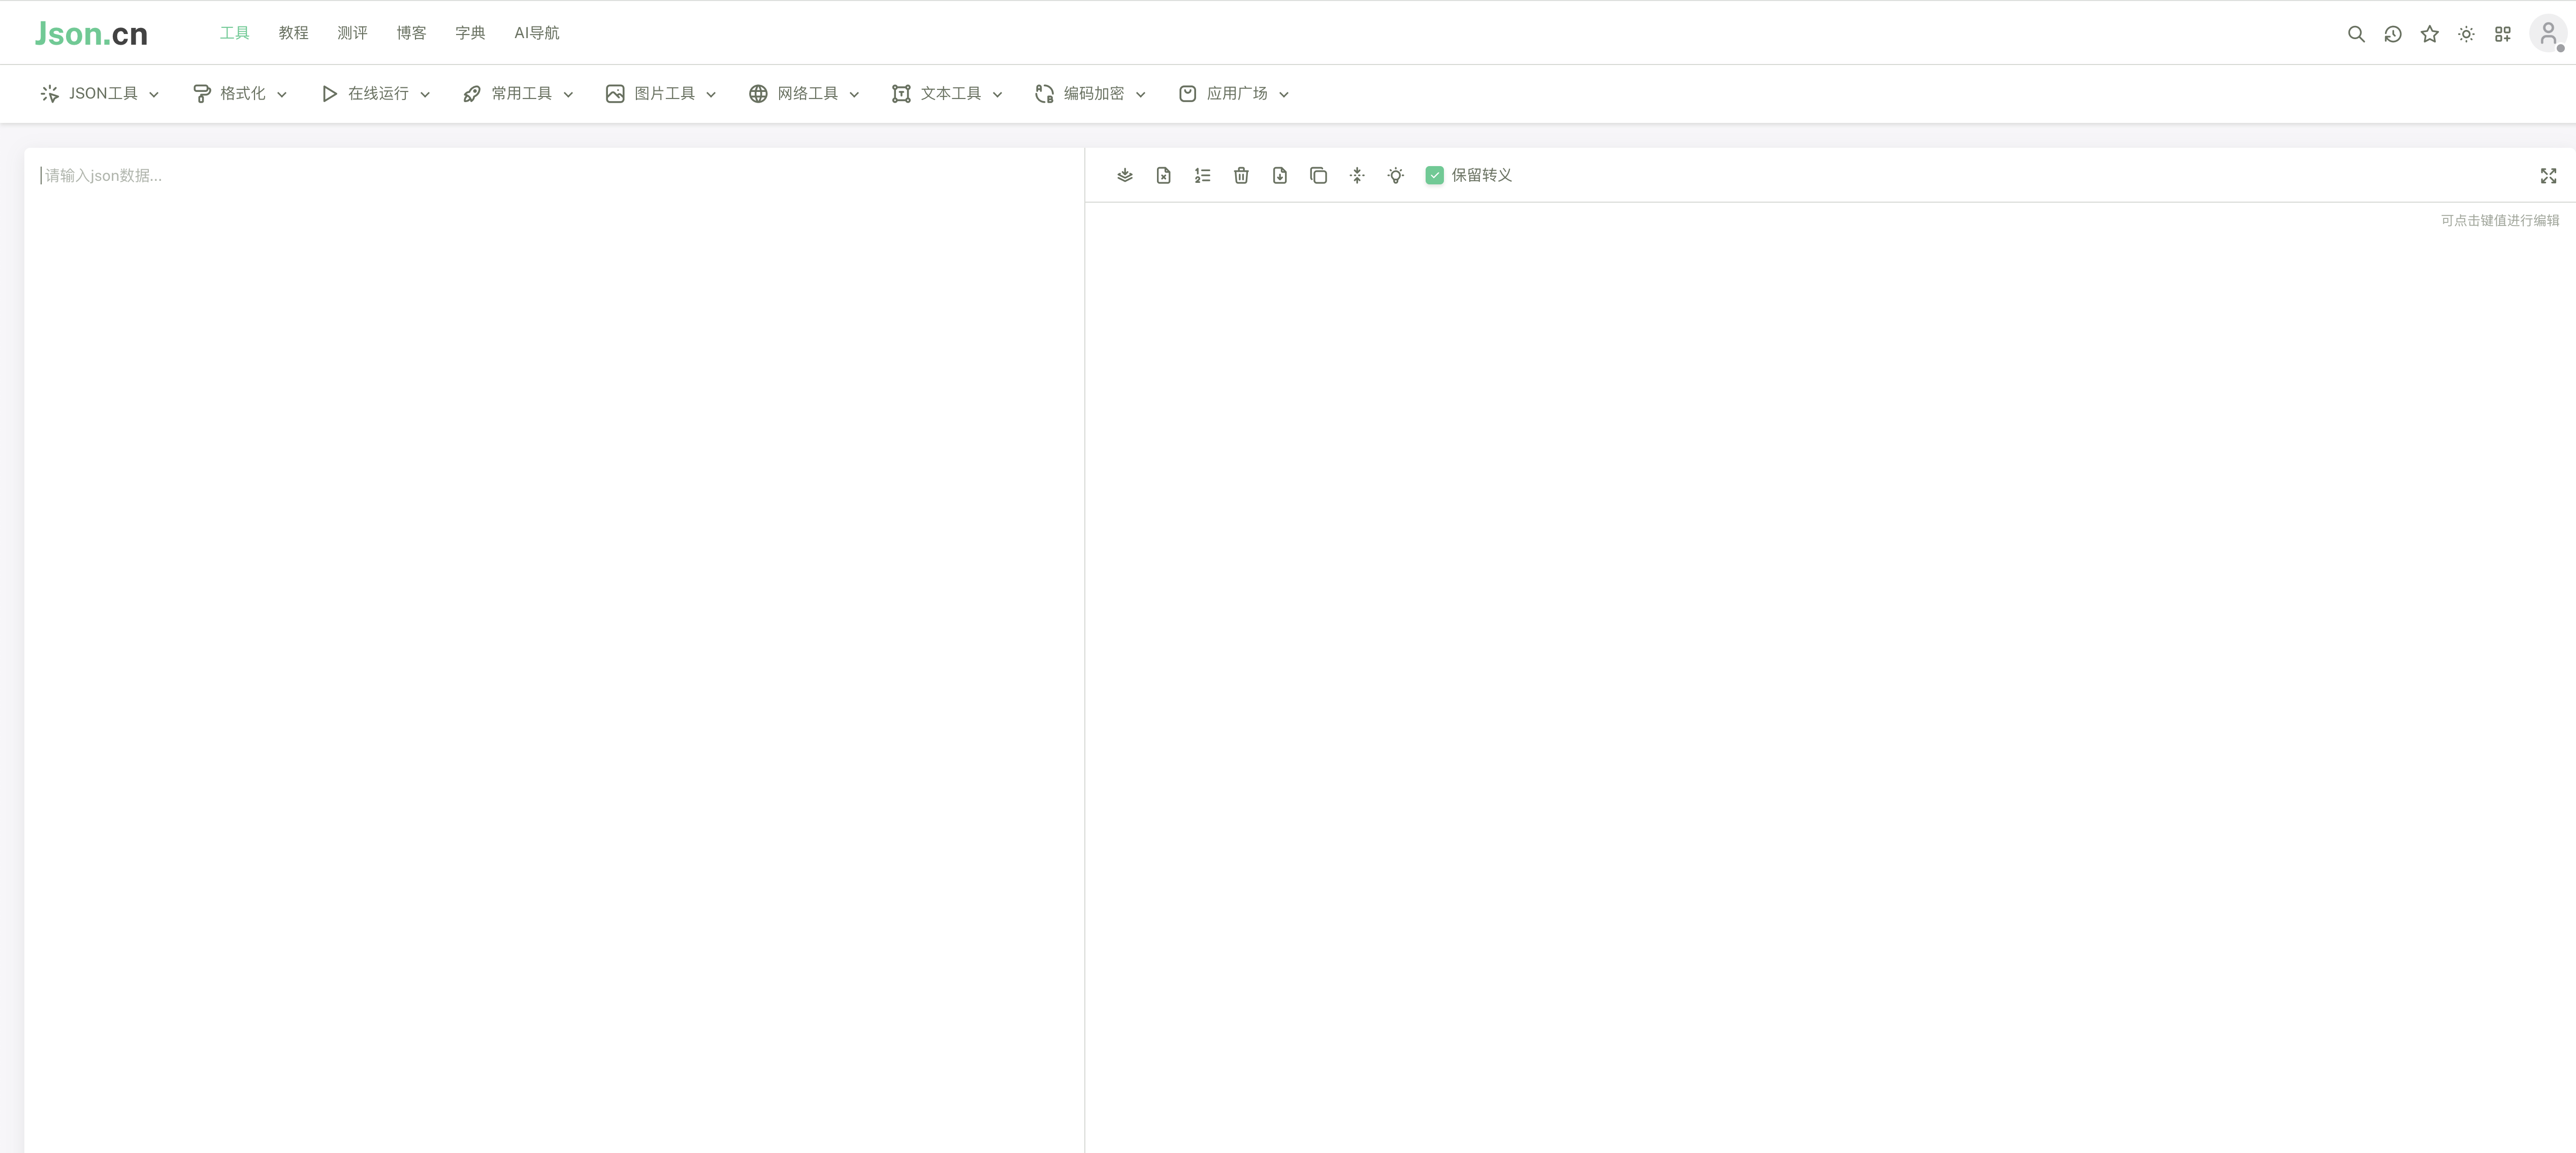Image resolution: width=2576 pixels, height=1153 pixels.
Task: Delete JSON content using the trash icon
Action: [x=1240, y=175]
